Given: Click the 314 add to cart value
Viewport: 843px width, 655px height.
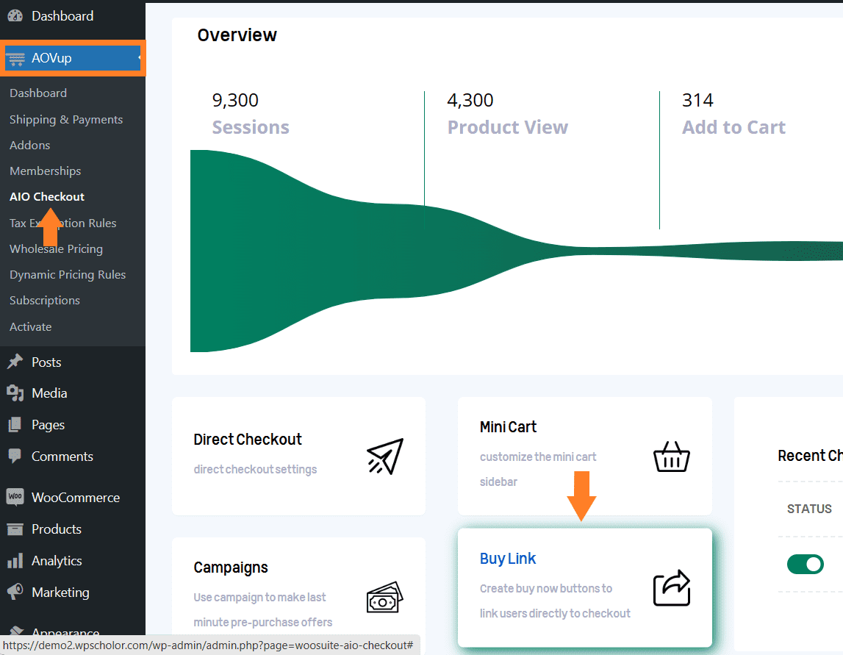Looking at the screenshot, I should (697, 100).
